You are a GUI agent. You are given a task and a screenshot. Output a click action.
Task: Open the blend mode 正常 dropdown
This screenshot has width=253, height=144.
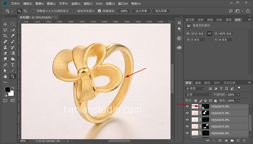pyautogui.click(x=198, y=95)
